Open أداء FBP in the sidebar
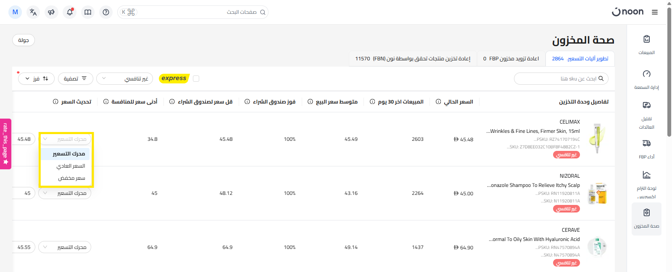 point(646,149)
